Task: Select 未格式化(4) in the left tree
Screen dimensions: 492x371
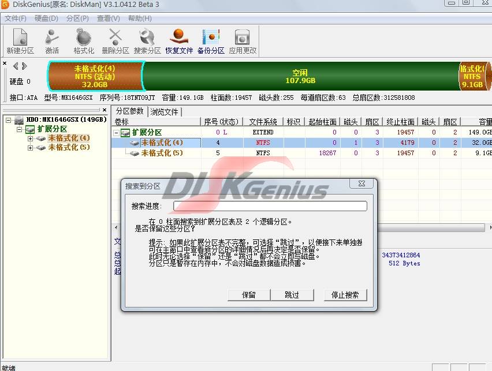Action: pos(69,138)
